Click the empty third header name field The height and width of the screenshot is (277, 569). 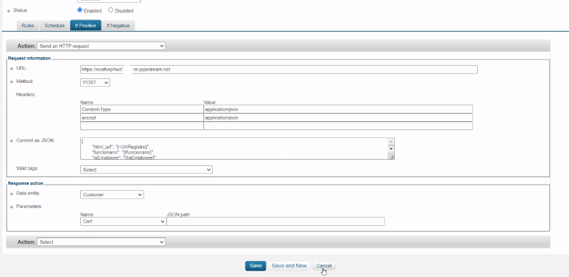pos(141,126)
